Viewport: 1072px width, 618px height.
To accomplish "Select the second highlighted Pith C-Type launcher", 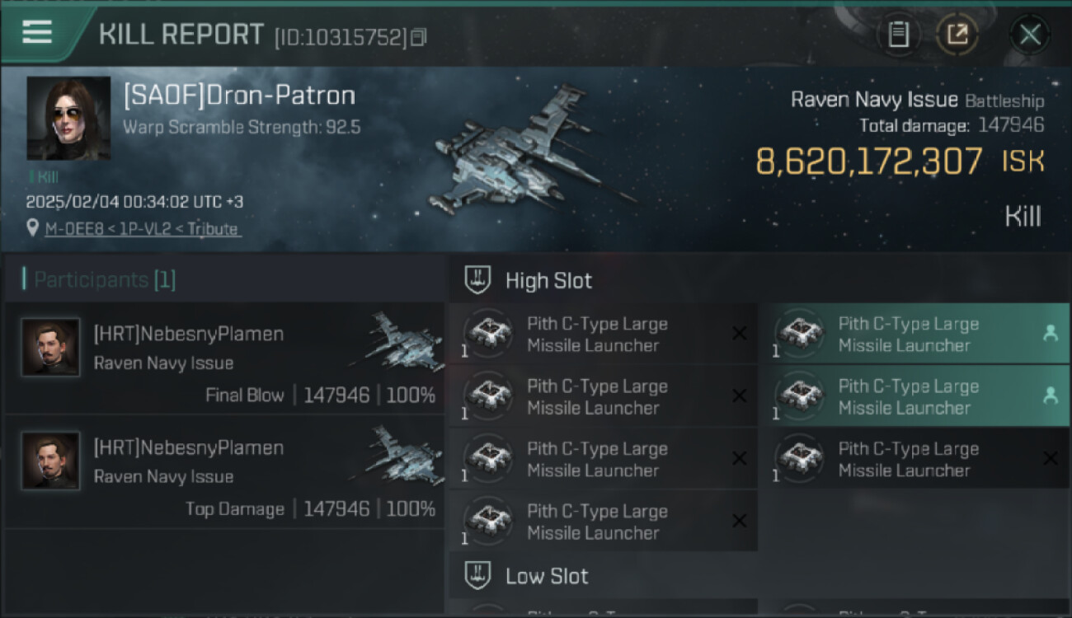I will point(914,396).
